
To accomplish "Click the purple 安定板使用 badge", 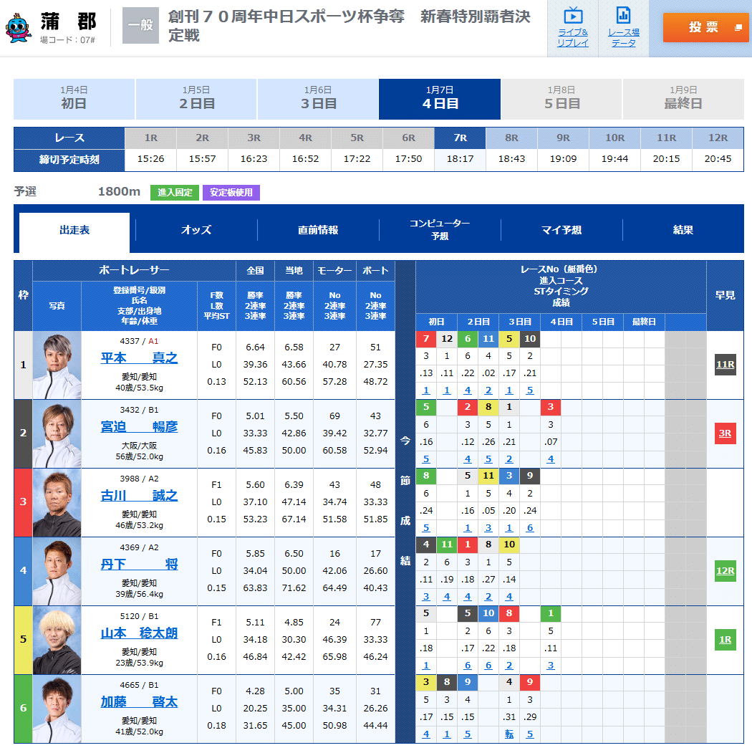I will tap(231, 193).
